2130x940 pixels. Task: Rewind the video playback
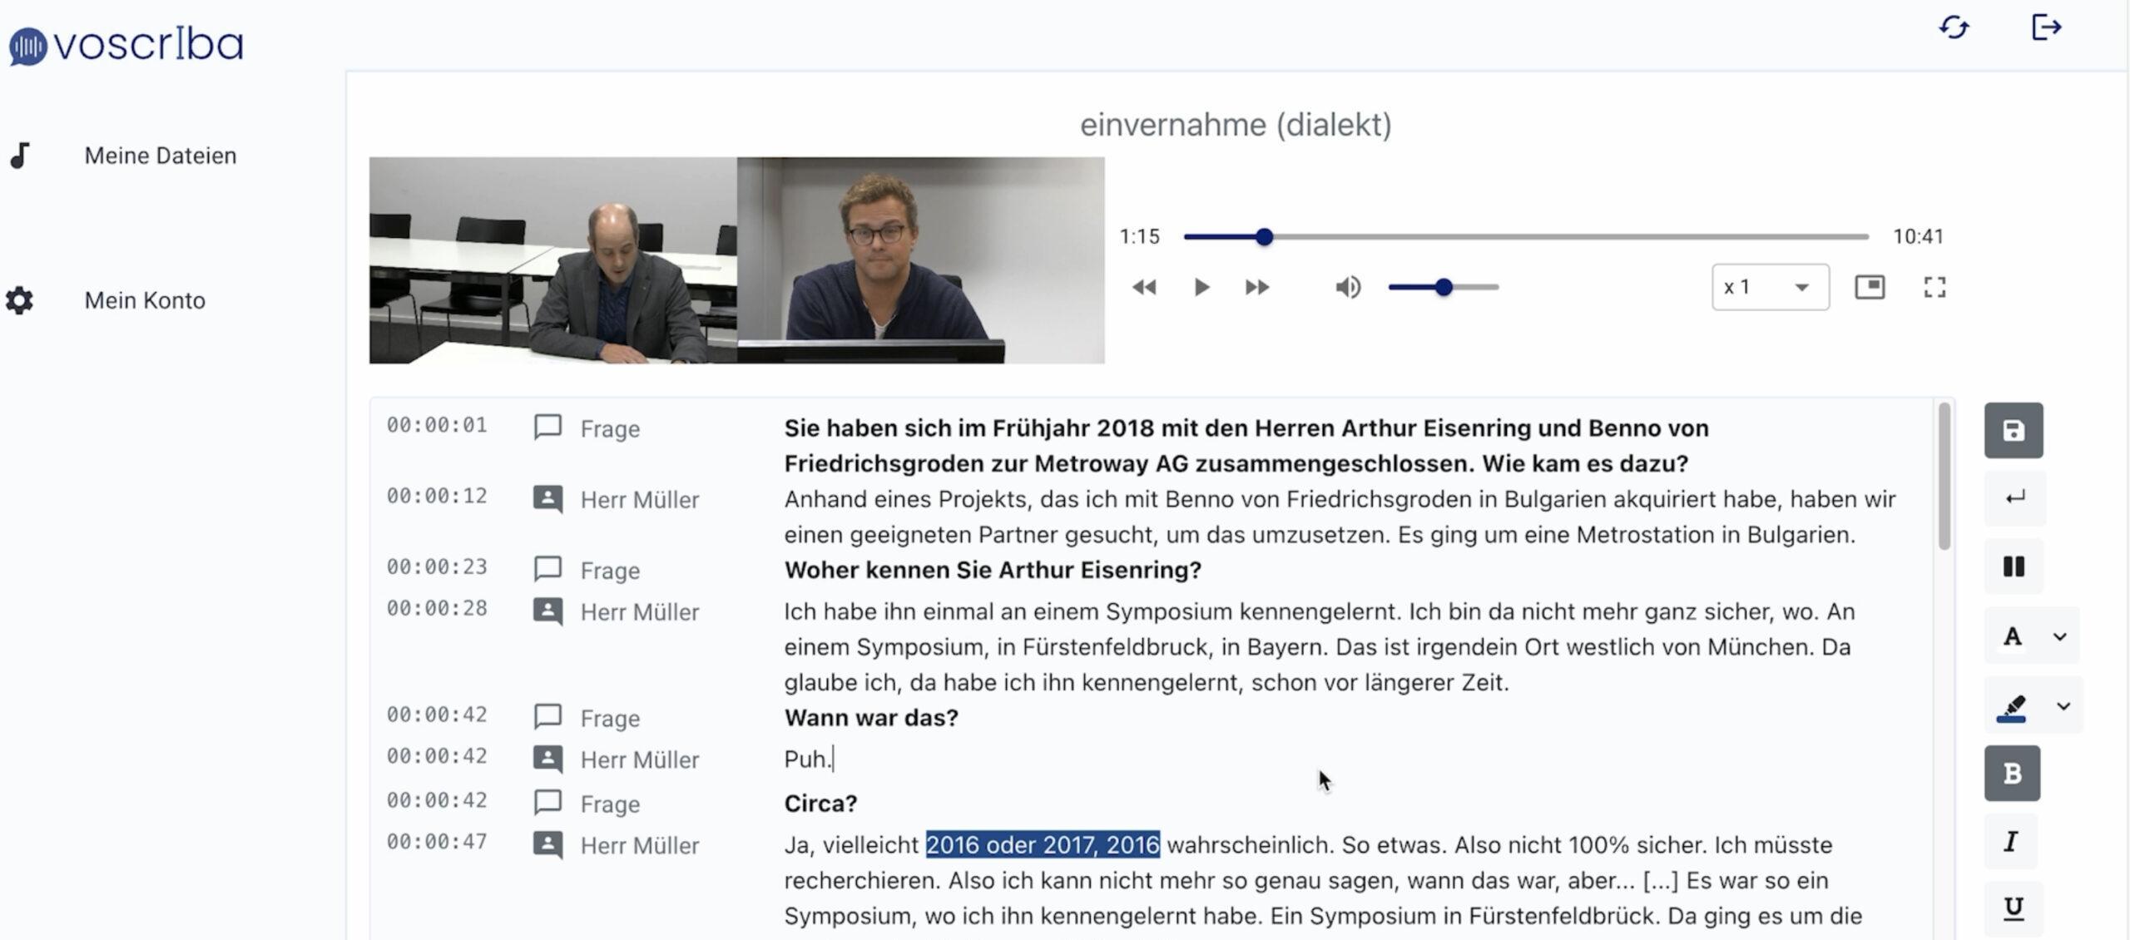[1144, 288]
